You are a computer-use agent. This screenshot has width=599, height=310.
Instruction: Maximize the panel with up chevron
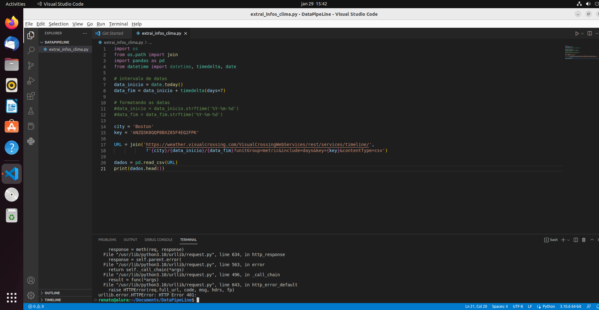(592, 240)
